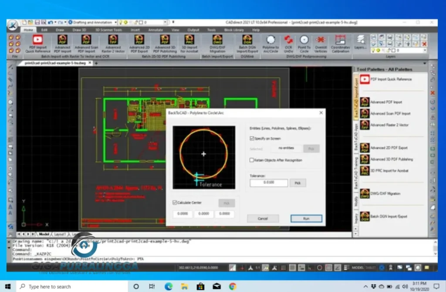Click the Tolerance value input field
The image size is (446, 292).
tap(269, 183)
